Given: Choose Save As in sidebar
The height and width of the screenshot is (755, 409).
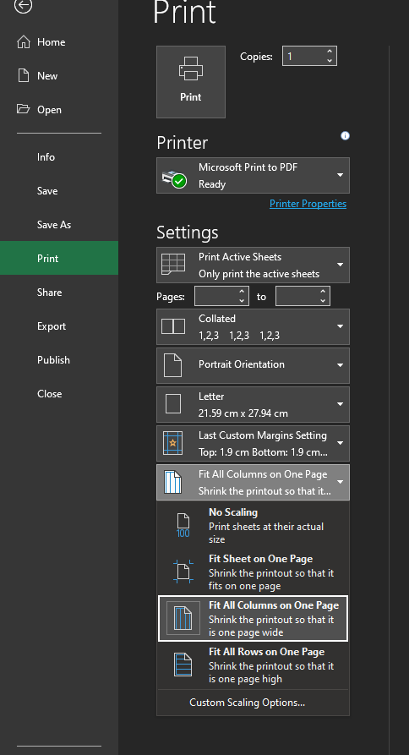Looking at the screenshot, I should (59, 224).
